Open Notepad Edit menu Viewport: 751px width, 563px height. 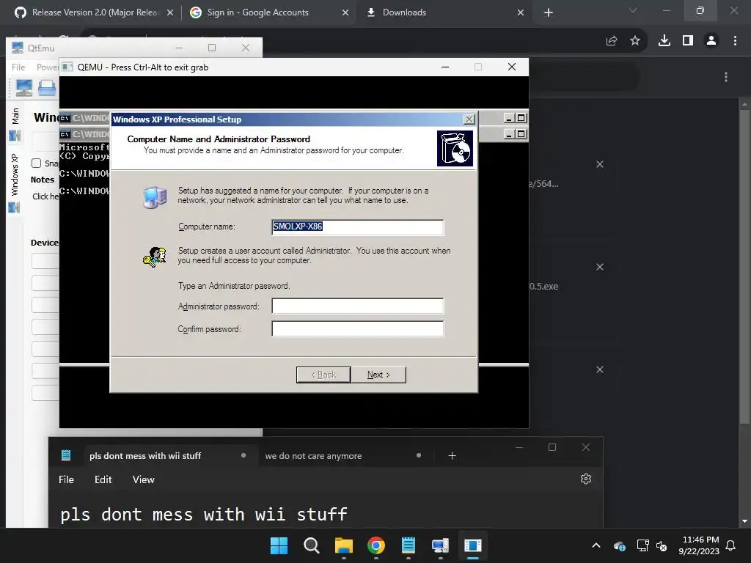click(x=103, y=479)
